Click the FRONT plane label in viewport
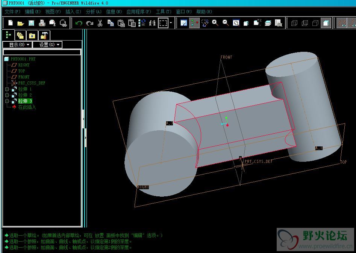This screenshot has width=356, height=253. tap(226, 57)
